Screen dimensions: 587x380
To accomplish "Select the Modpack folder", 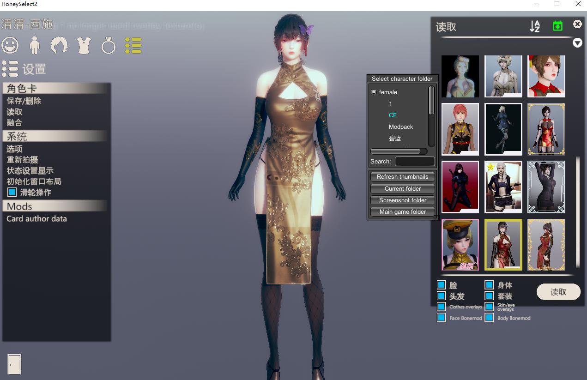I will click(401, 127).
